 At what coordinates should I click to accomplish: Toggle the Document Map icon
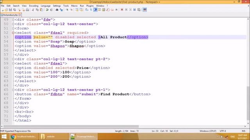104,10
